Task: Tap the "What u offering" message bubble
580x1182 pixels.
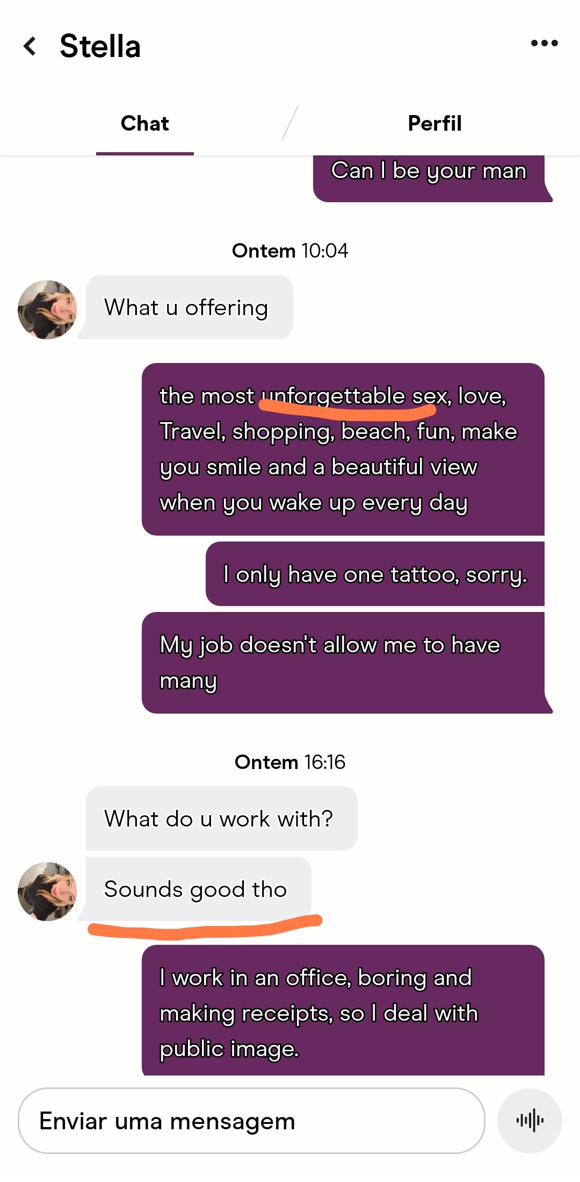Action: point(189,308)
